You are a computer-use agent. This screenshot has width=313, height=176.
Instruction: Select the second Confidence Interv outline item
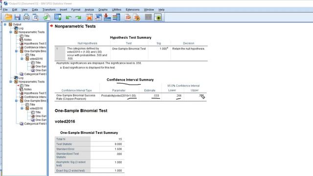(x=35, y=97)
